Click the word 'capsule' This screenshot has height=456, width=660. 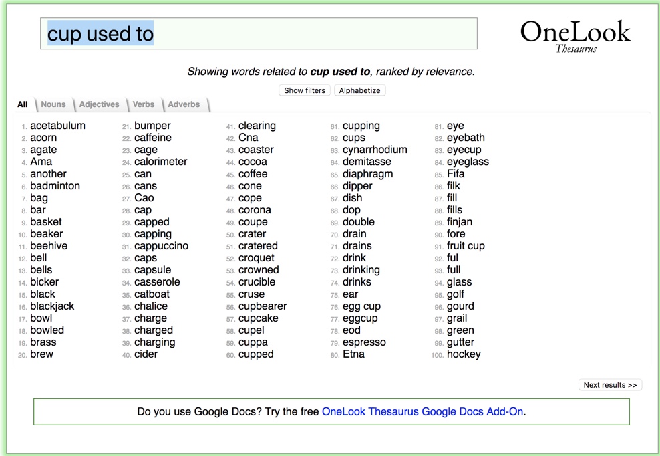click(x=153, y=270)
